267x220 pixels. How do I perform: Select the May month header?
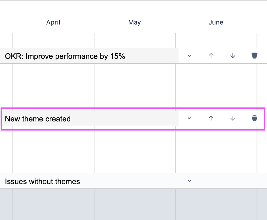click(x=135, y=22)
